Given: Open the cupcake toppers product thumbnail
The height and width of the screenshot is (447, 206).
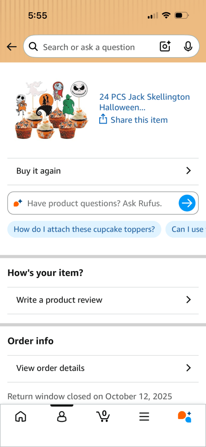Looking at the screenshot, I should coord(51,110).
